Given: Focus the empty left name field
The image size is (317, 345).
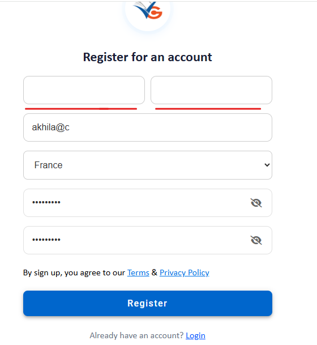Looking at the screenshot, I should 84,90.
